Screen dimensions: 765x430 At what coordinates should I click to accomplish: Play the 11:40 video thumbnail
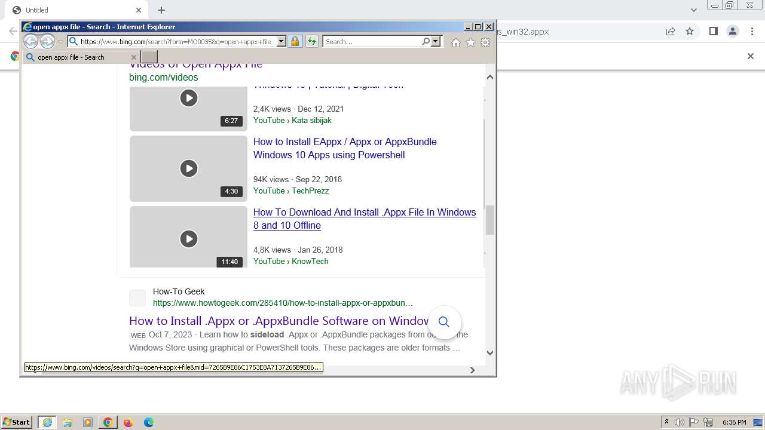tap(188, 237)
